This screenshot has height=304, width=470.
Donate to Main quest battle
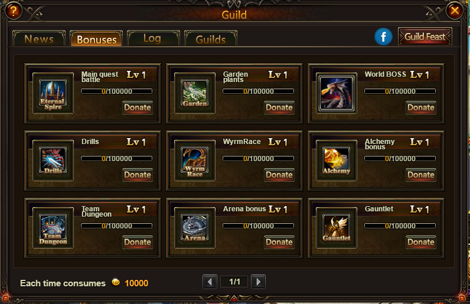(138, 107)
